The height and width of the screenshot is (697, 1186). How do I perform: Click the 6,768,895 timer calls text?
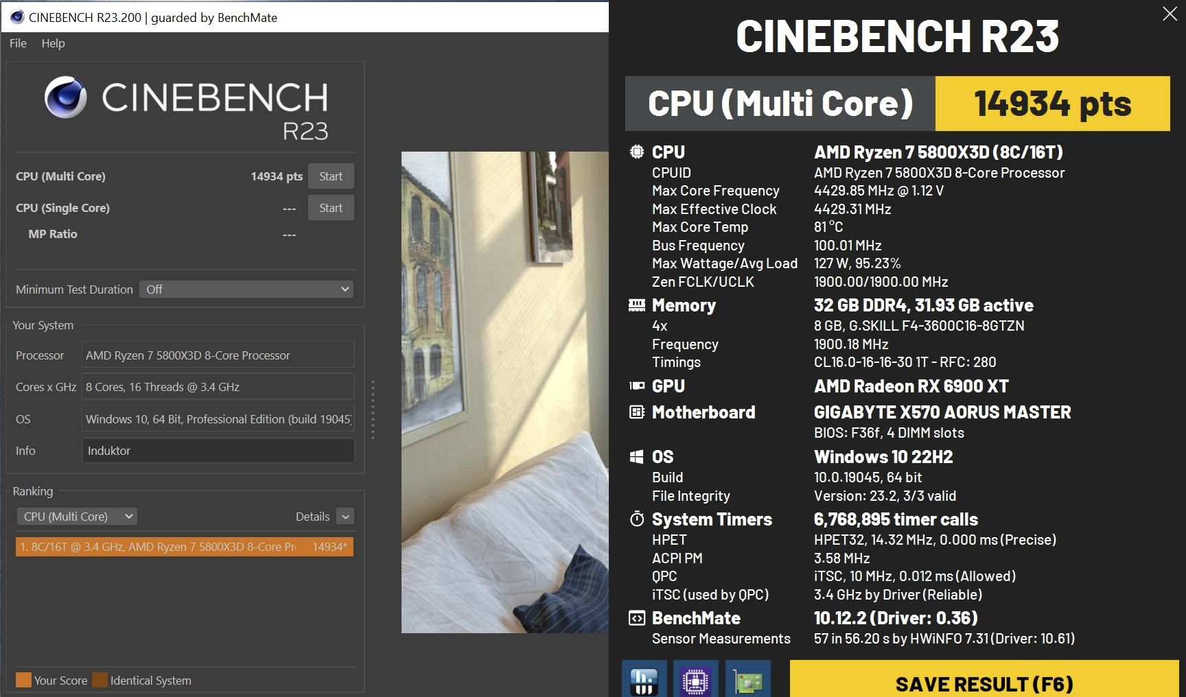pyautogui.click(x=896, y=519)
